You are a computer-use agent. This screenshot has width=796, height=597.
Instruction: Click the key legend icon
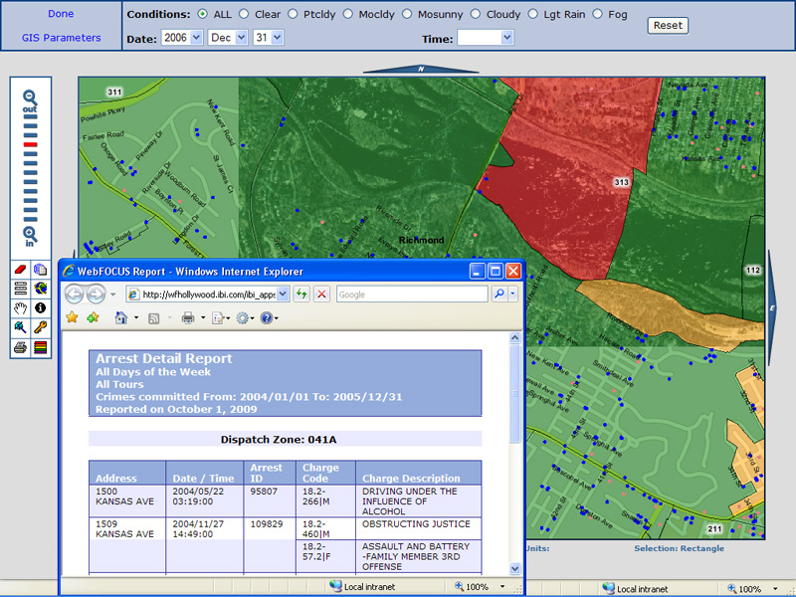41,327
